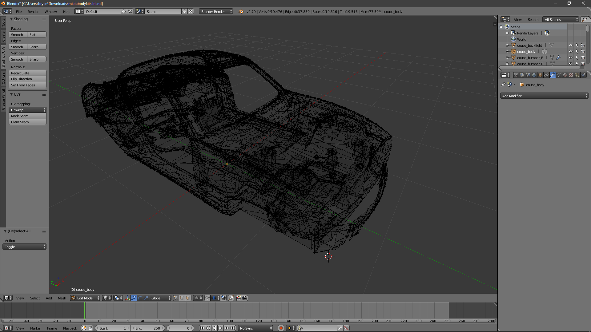591x332 pixels.
Task: Switch to vertex select mode
Action: [176, 298]
